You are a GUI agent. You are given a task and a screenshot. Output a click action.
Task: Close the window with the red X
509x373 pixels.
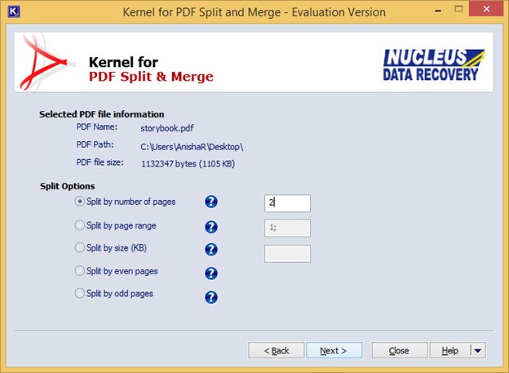point(486,9)
